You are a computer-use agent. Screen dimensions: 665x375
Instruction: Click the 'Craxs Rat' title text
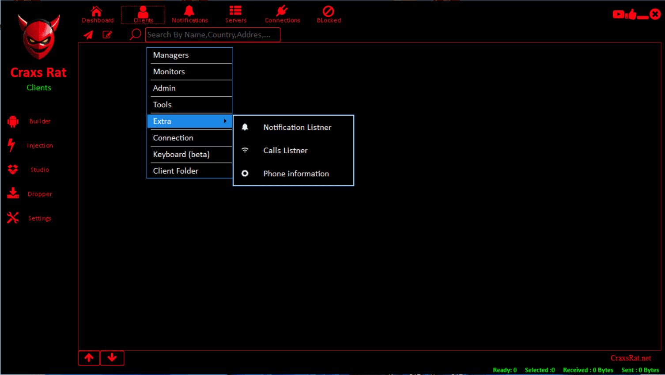click(38, 72)
